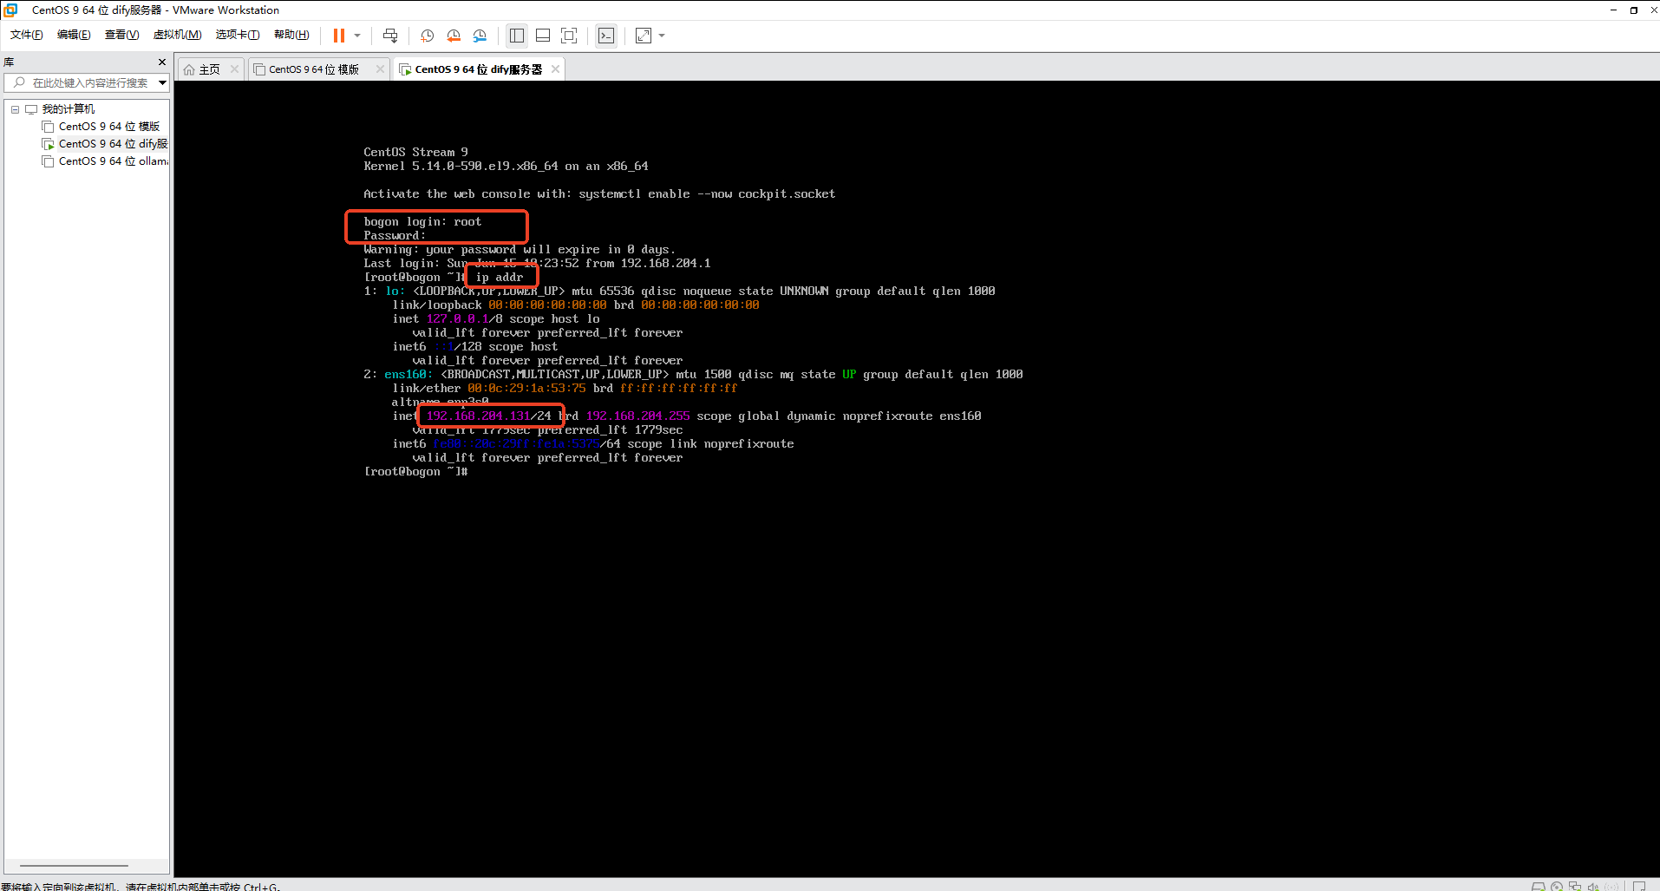
Task: Click the network adapter status icon
Action: [x=1575, y=887]
